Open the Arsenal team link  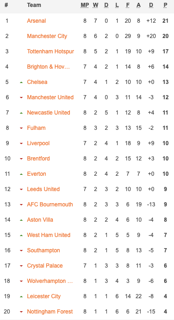(37, 21)
